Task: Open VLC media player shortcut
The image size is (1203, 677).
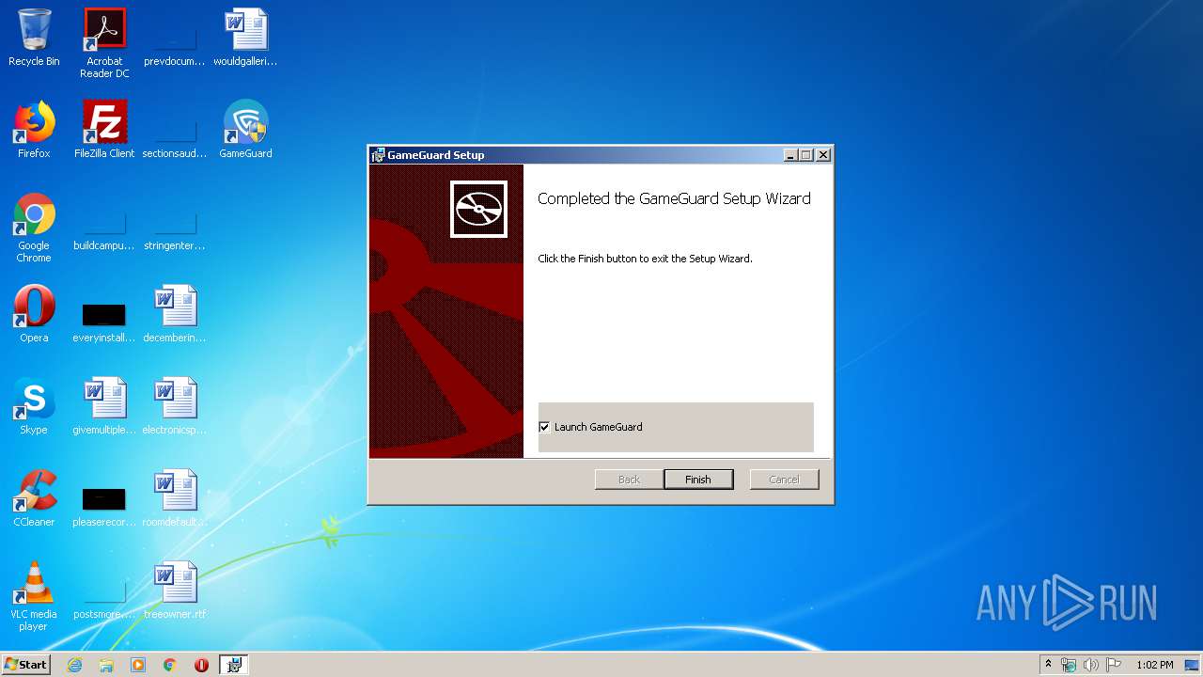Action: click(34, 596)
